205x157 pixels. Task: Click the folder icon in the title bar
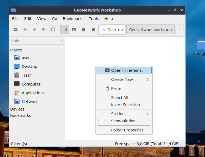pos(13,10)
